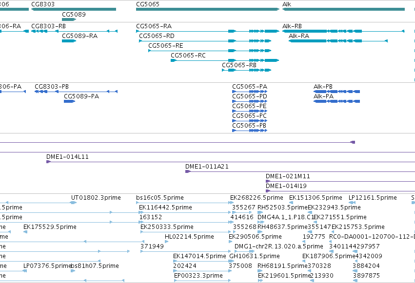Click the CG5065-RB transcript label
Screen dimensions: 415x283
(x=239, y=65)
